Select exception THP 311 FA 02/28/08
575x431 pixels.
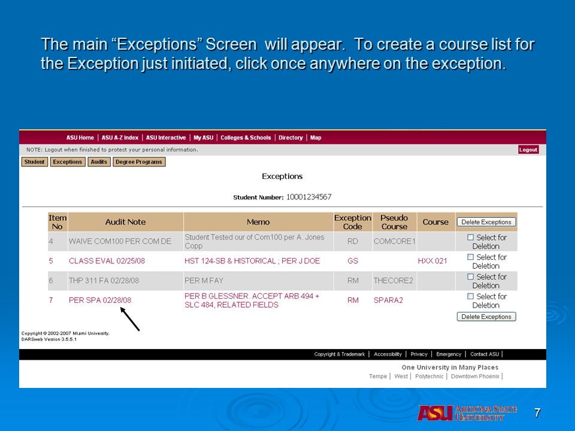[x=104, y=281]
